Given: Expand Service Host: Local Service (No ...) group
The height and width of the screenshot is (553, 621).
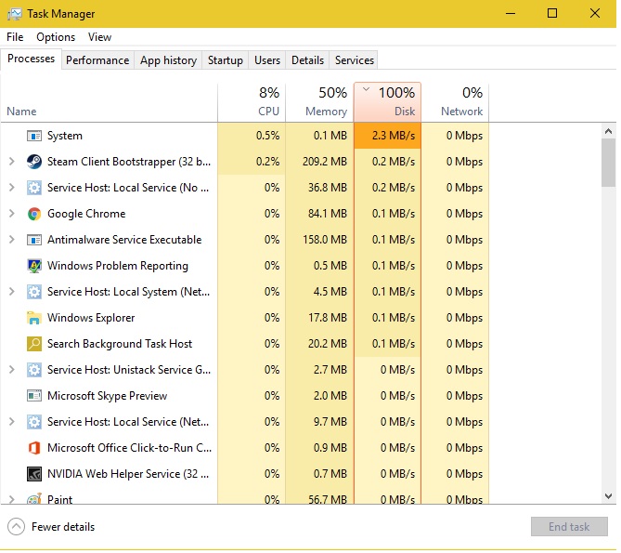Looking at the screenshot, I should [11, 188].
